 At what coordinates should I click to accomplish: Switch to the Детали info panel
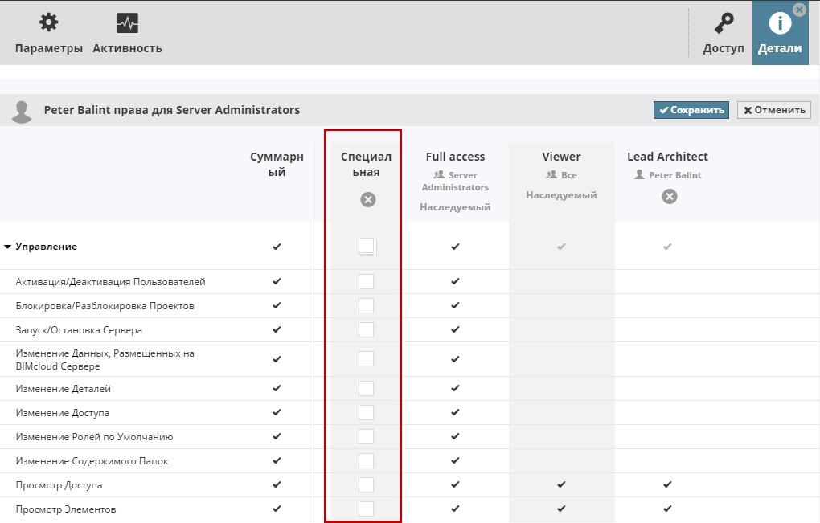coord(780,34)
